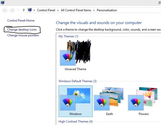Click the window title bar Personalization icon

coord(2,2)
